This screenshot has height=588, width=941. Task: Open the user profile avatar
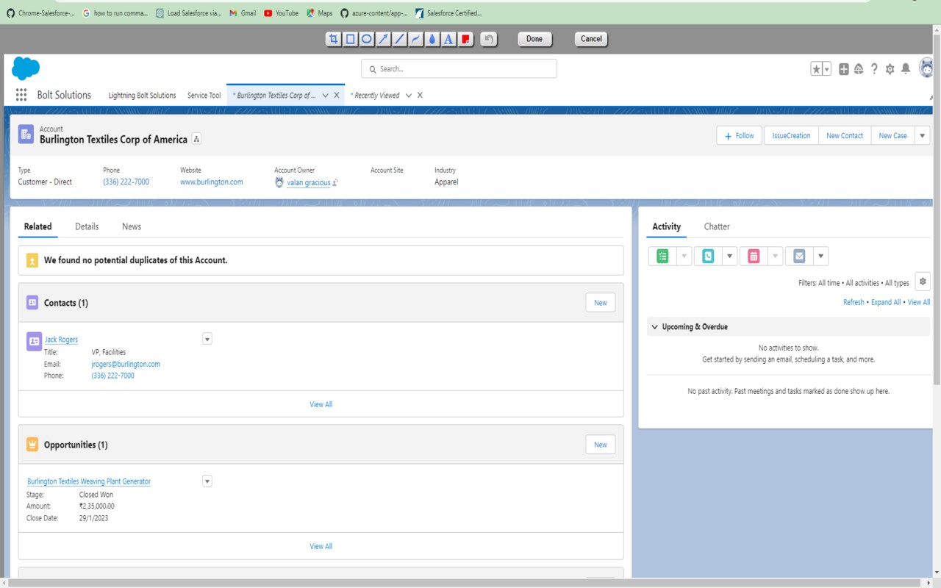[x=927, y=68]
